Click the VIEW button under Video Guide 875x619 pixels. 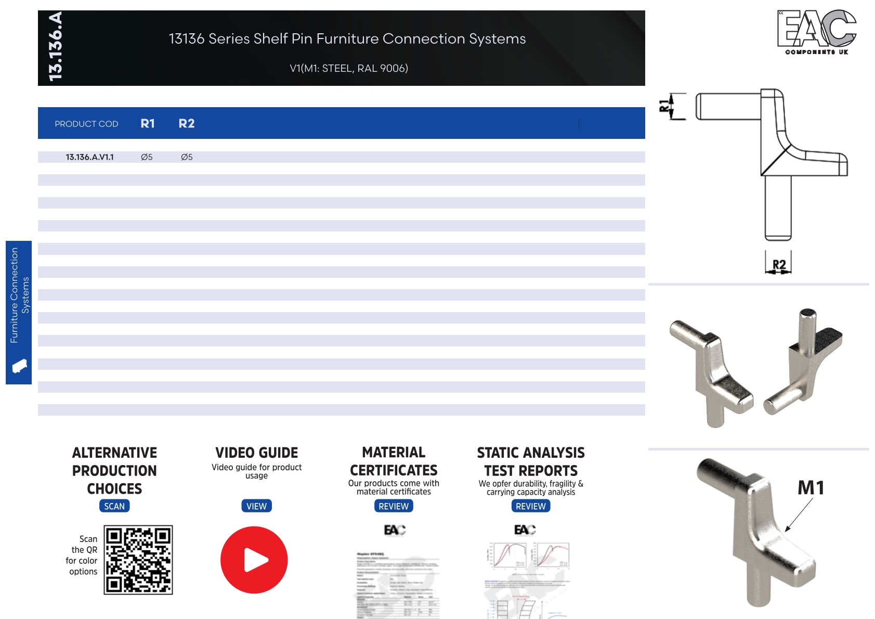(256, 506)
